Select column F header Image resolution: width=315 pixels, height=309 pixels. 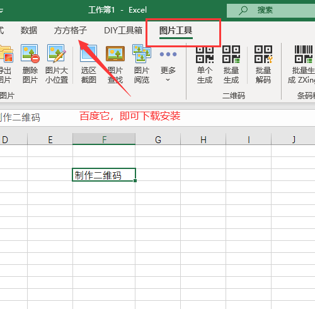point(104,139)
